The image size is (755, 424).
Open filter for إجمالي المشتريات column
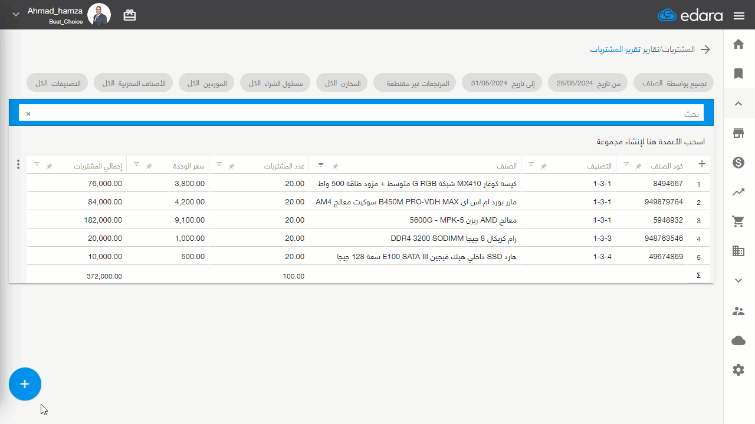[37, 164]
